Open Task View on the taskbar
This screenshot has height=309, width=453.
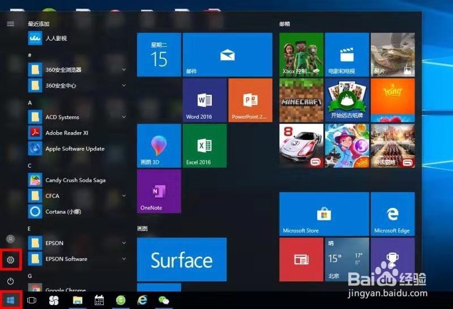click(x=32, y=301)
